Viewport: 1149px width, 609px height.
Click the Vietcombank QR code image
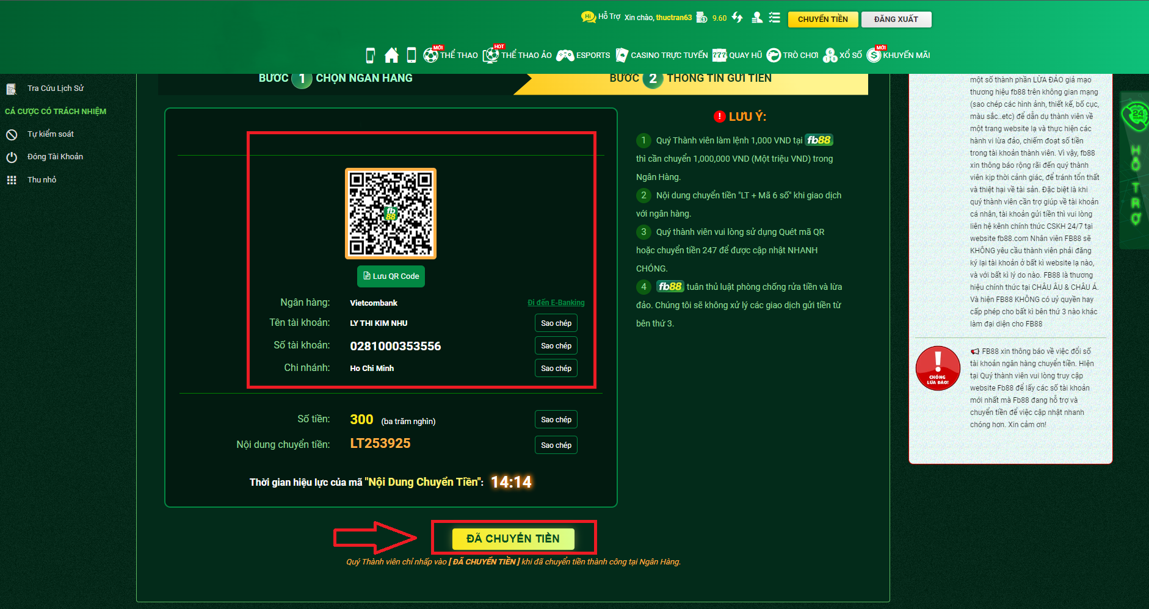point(391,214)
